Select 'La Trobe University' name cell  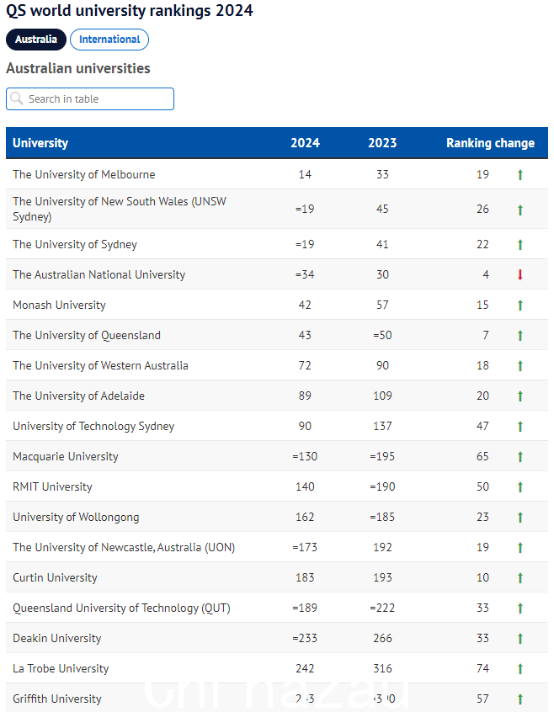coord(61,668)
